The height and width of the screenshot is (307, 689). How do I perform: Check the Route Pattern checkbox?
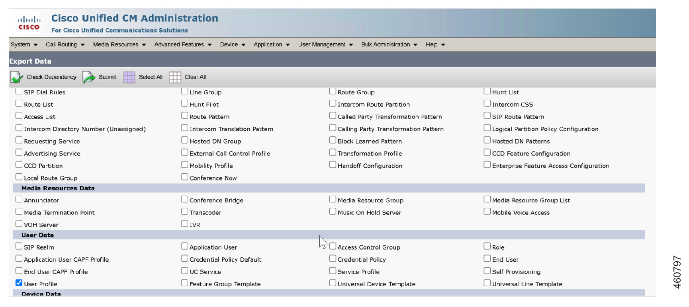coord(184,116)
